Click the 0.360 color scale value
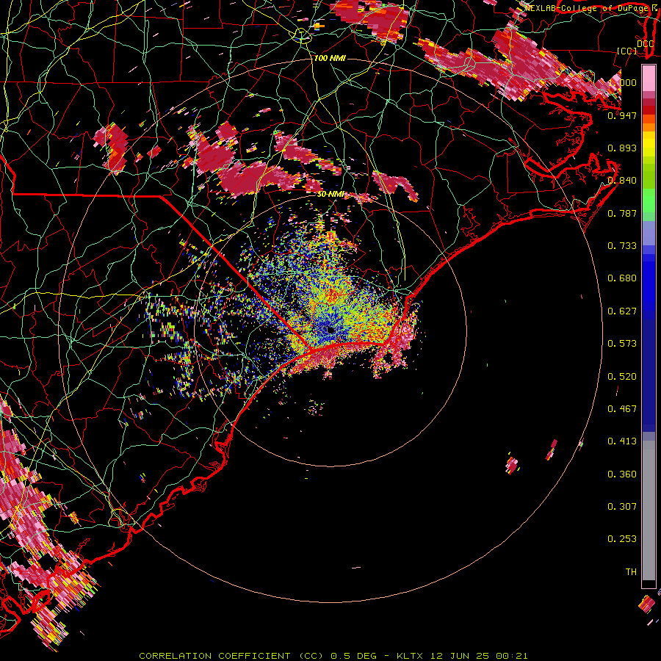The width and height of the screenshot is (661, 661). (622, 474)
